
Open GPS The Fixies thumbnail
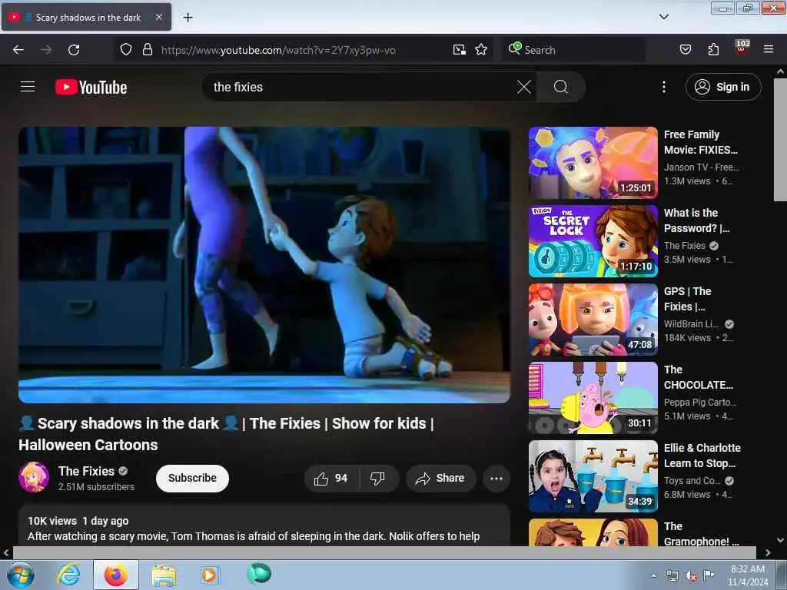coord(593,319)
